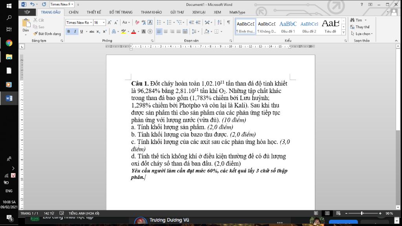Set paragraph alignment to justify

(179, 31)
